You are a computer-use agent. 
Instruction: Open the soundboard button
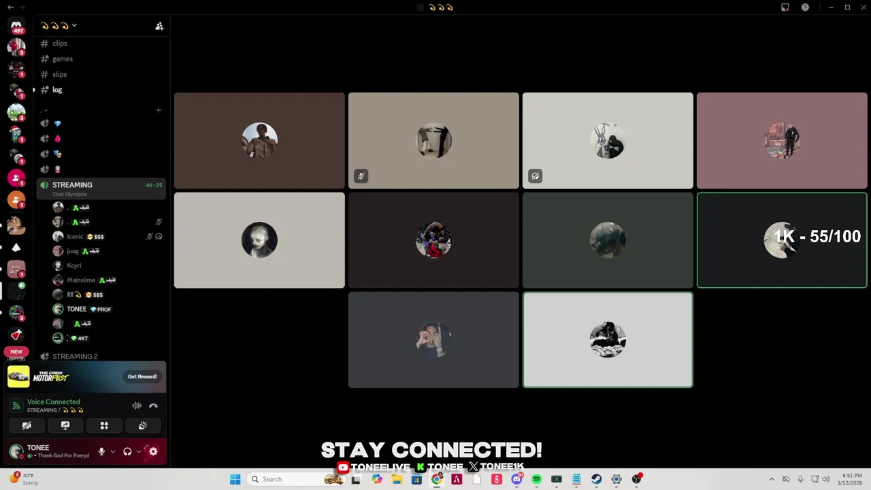(143, 425)
